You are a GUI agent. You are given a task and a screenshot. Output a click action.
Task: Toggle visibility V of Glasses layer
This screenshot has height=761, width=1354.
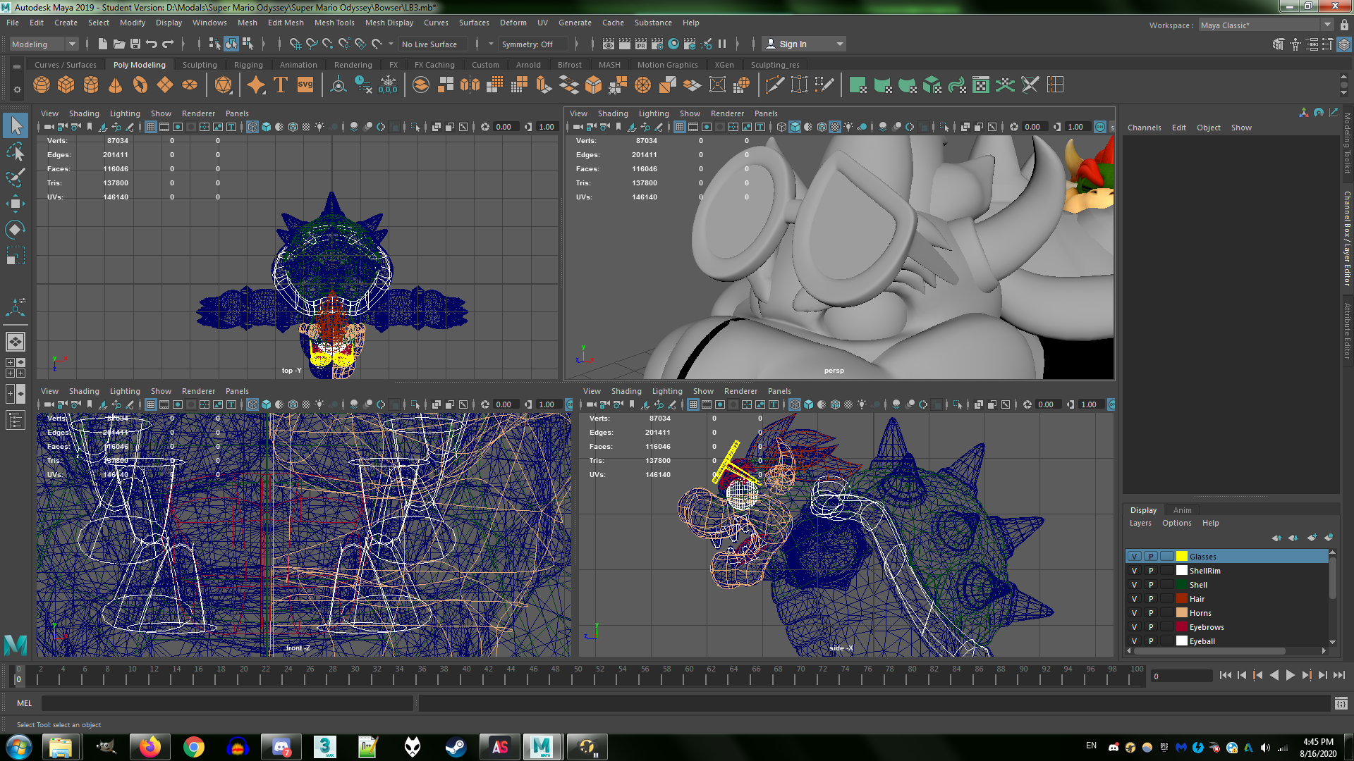pyautogui.click(x=1134, y=557)
